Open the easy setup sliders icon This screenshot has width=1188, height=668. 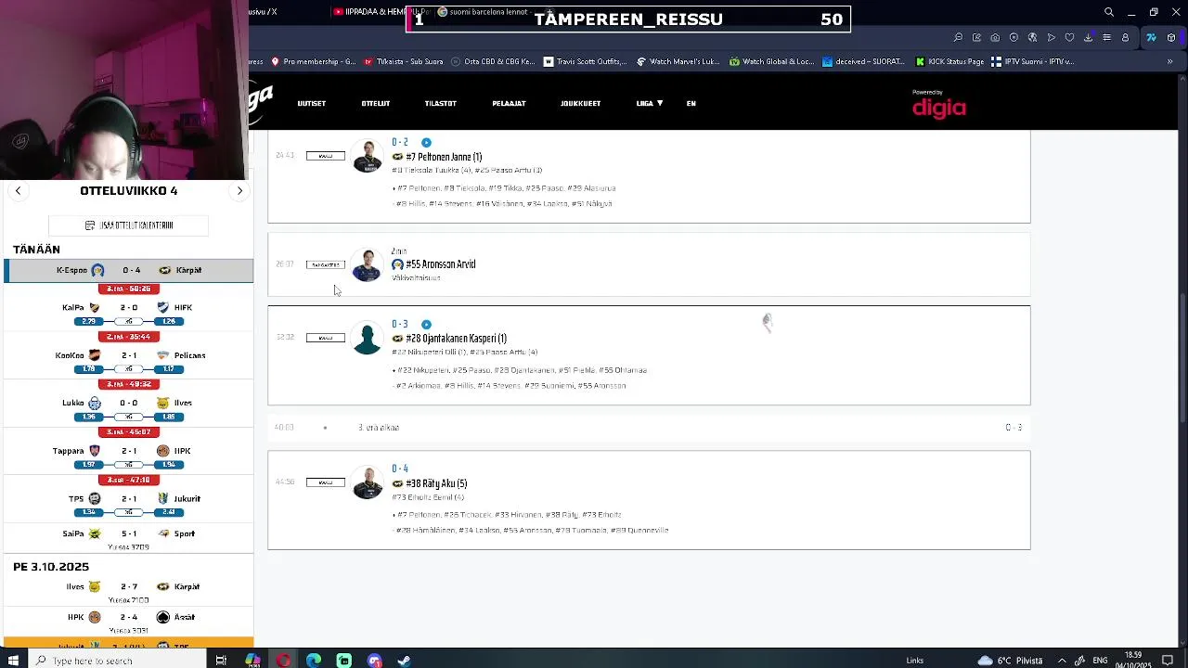click(1106, 37)
